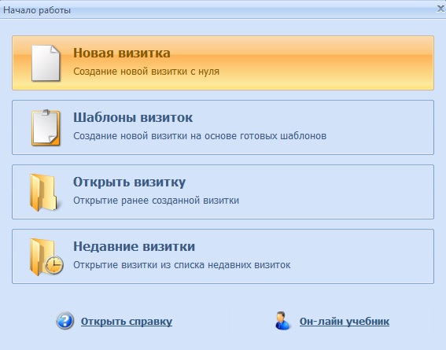Click the blue question mark help icon

click(x=65, y=321)
